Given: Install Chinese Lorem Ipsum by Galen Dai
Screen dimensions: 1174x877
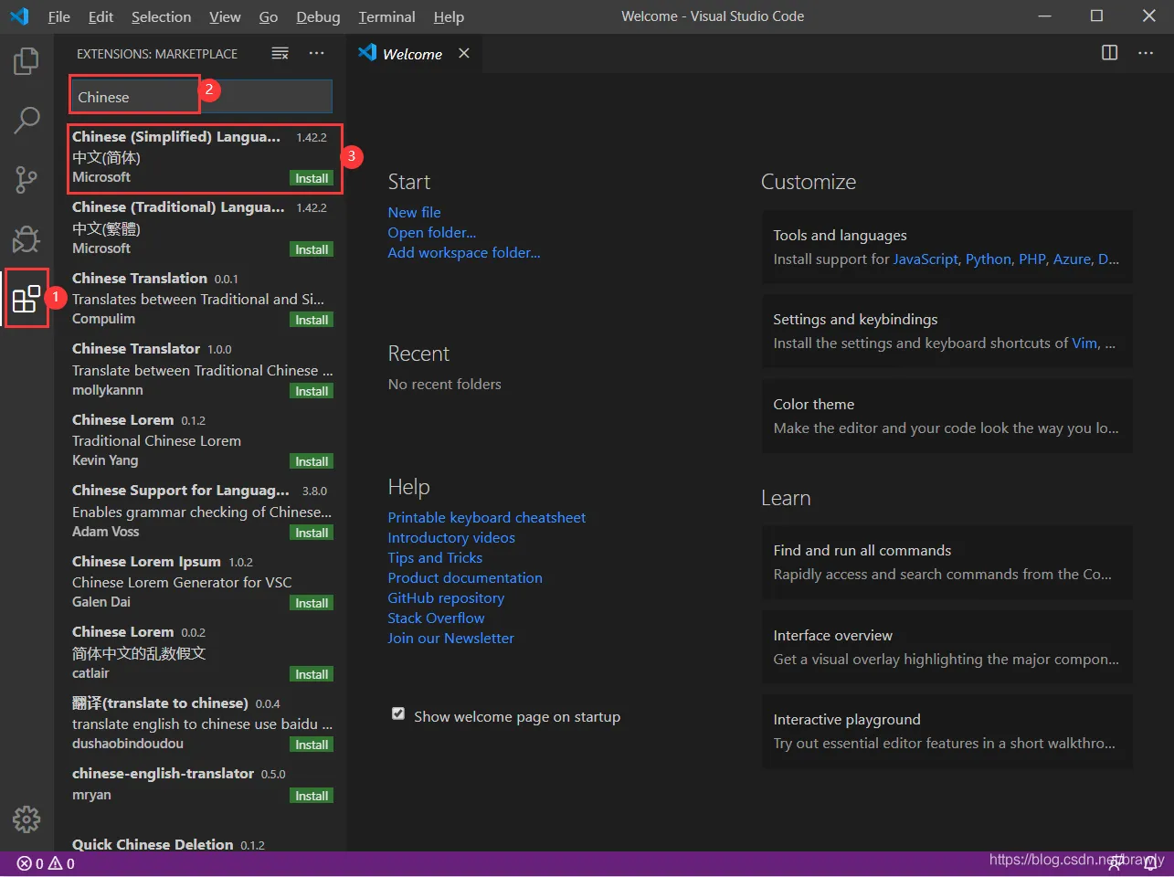Looking at the screenshot, I should pos(312,603).
